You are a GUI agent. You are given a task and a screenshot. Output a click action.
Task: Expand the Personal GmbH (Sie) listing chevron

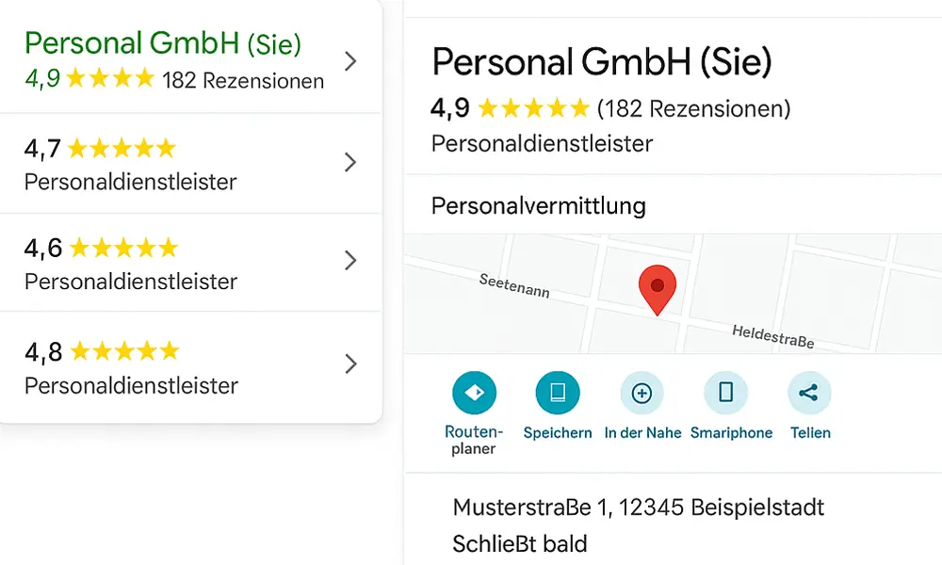350,62
